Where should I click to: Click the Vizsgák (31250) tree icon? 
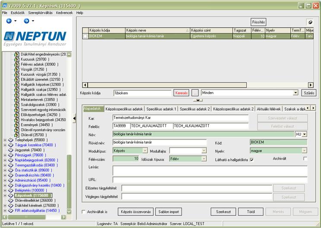[x=17, y=70]
